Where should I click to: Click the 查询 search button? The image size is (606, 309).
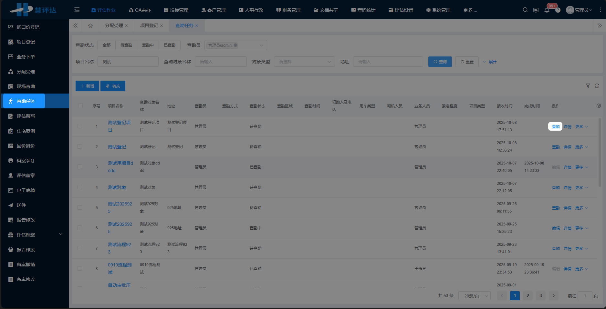(x=440, y=62)
